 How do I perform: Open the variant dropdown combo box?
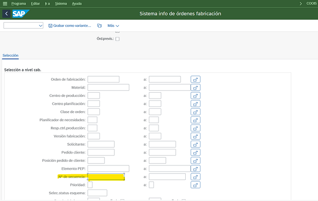tap(24, 26)
